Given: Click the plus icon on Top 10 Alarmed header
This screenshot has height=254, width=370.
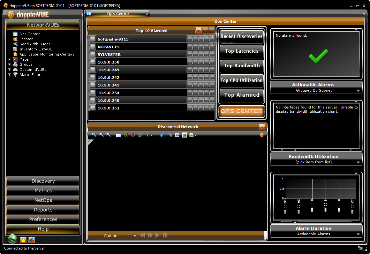Looking at the screenshot, I should coord(199,30).
